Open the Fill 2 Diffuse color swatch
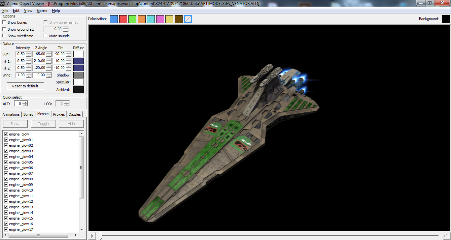This screenshot has width=451, height=240. point(79,68)
